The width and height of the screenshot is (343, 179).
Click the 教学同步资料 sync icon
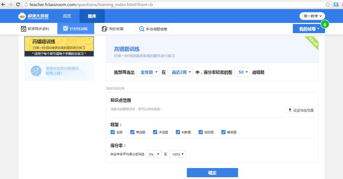pyautogui.click(x=24, y=29)
